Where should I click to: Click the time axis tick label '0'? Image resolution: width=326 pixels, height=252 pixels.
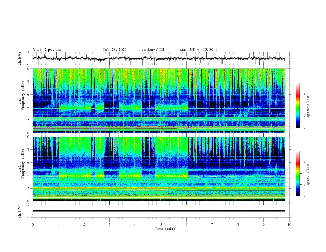33,224
